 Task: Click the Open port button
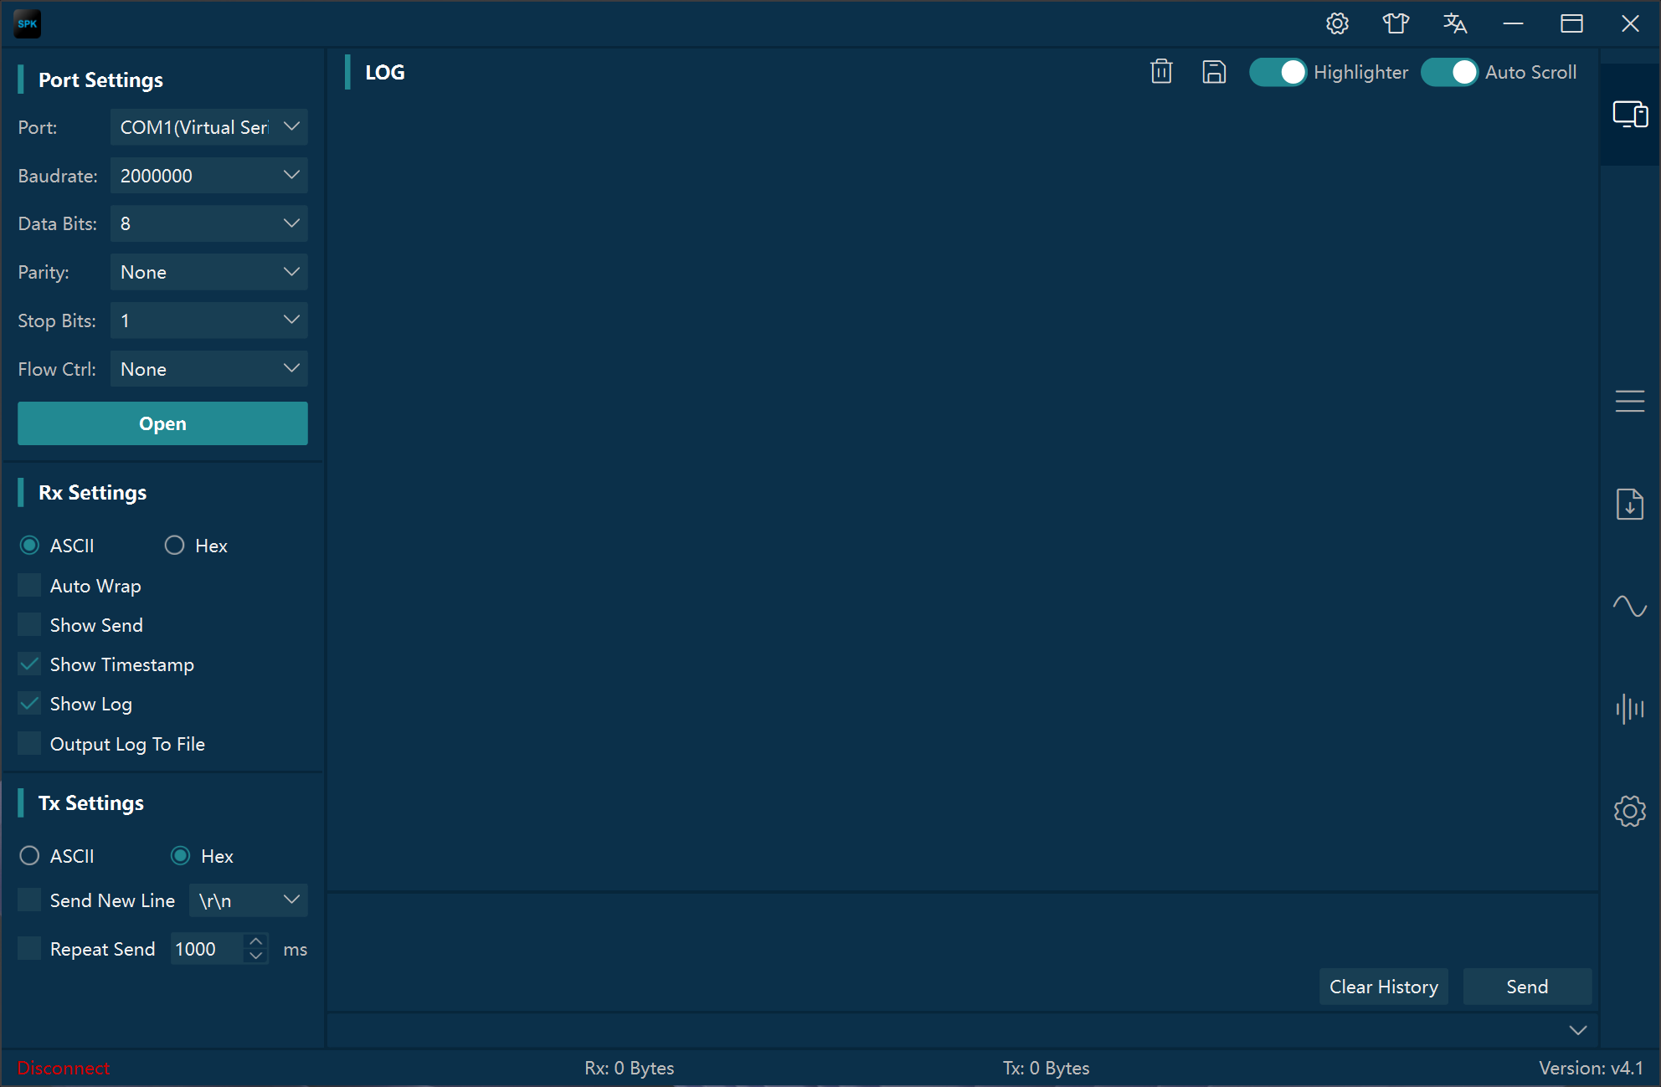click(162, 423)
